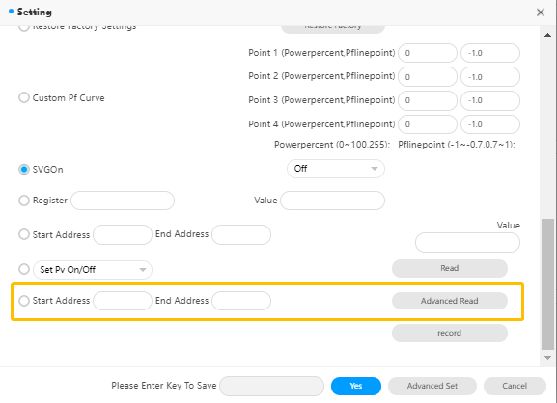
Task: Click the Advanced Read button
Action: [x=450, y=301]
